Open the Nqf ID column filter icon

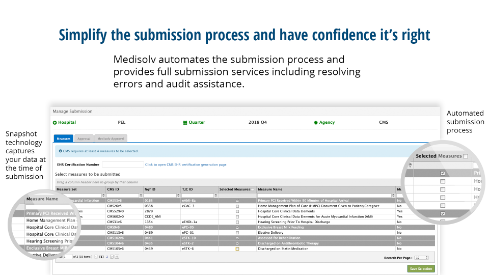tap(178, 196)
